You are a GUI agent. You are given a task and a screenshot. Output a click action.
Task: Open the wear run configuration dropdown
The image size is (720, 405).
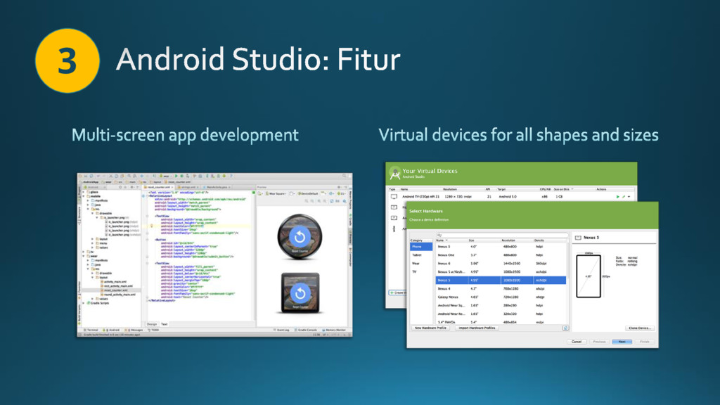tap(166, 176)
